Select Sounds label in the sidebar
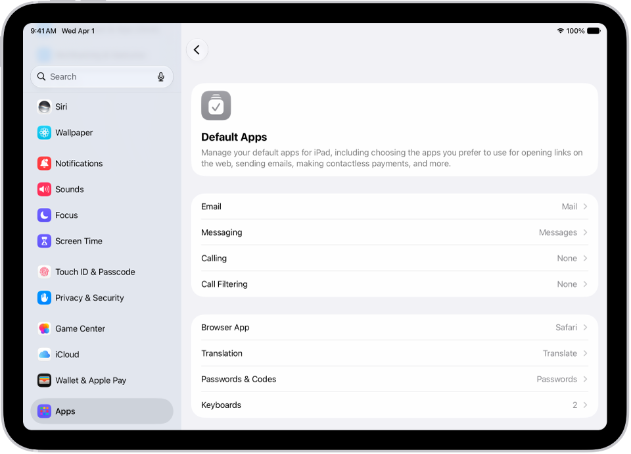 (70, 189)
